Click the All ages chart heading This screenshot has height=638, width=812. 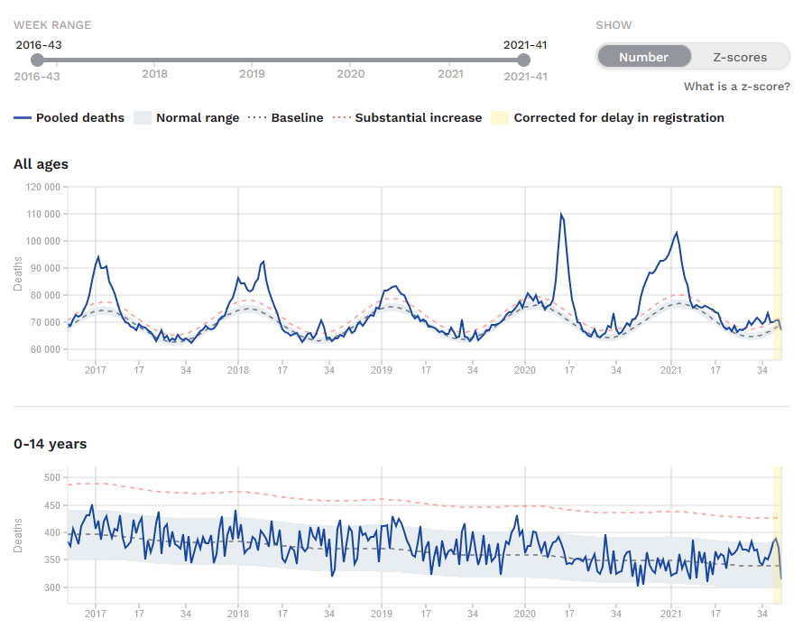[x=41, y=164]
